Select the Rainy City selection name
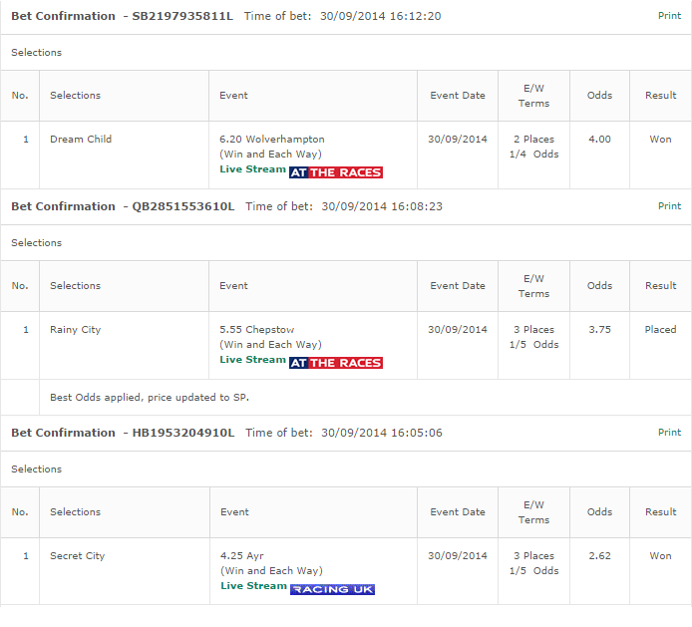The height and width of the screenshot is (627, 692). 76,330
